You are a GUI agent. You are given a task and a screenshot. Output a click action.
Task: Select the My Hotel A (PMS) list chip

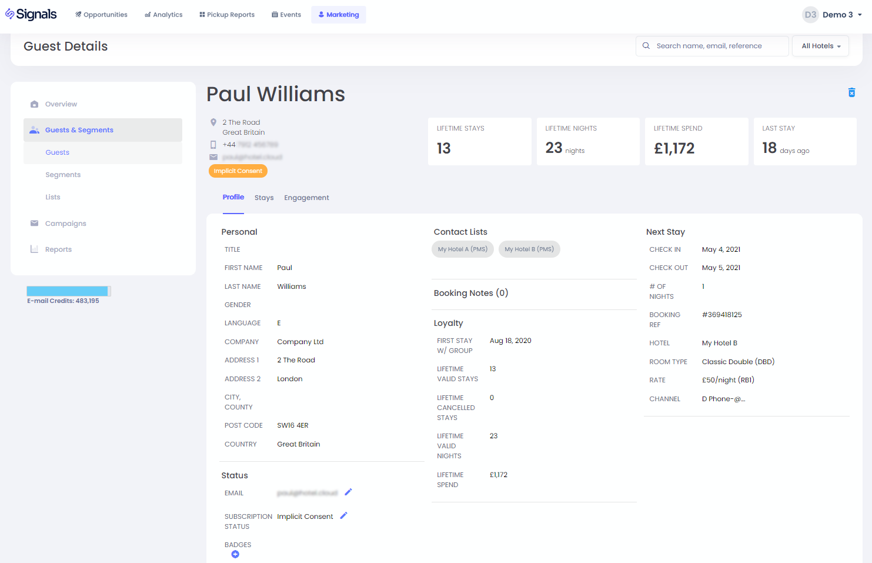[x=463, y=249]
